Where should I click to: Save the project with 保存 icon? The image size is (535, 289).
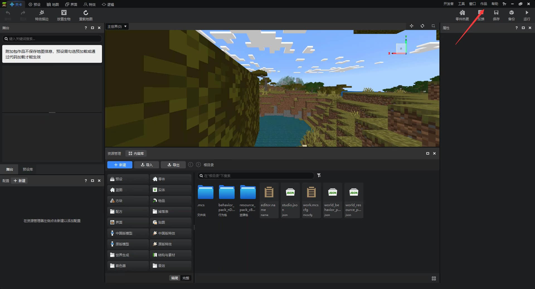pos(496,15)
